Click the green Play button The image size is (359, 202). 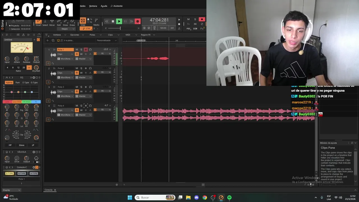click(x=119, y=21)
